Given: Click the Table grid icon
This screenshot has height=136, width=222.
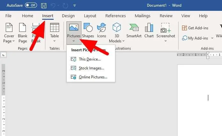Looking at the screenshot, I should (x=55, y=27).
